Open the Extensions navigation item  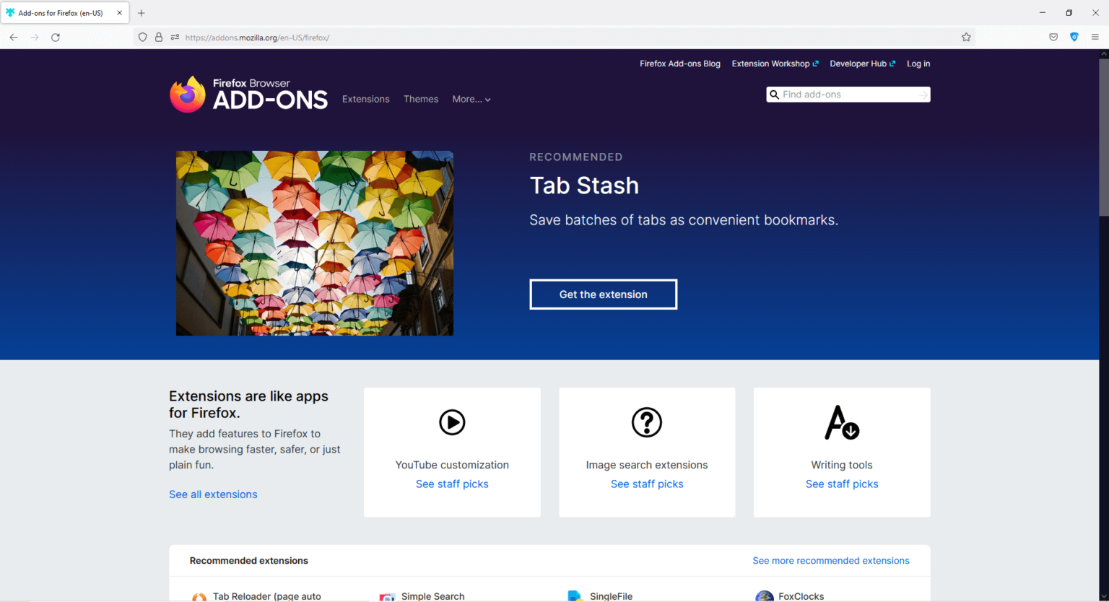click(x=365, y=100)
